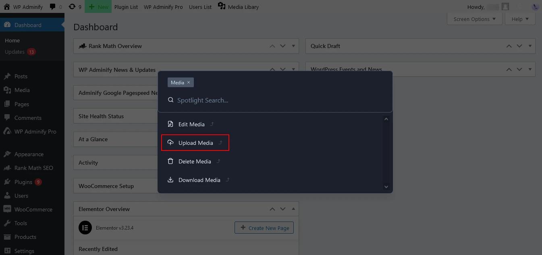Click the Create New Page button
The width and height of the screenshot is (542, 255).
tap(264, 228)
